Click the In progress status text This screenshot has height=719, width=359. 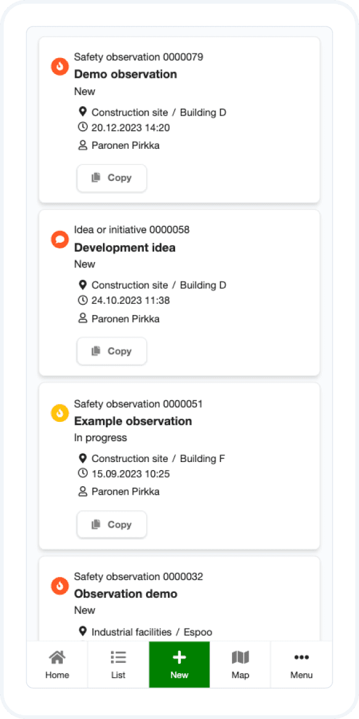click(101, 438)
